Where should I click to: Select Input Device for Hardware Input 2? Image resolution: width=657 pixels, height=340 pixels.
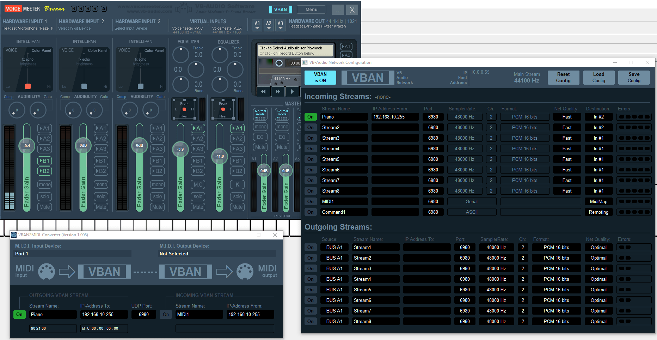point(74,28)
